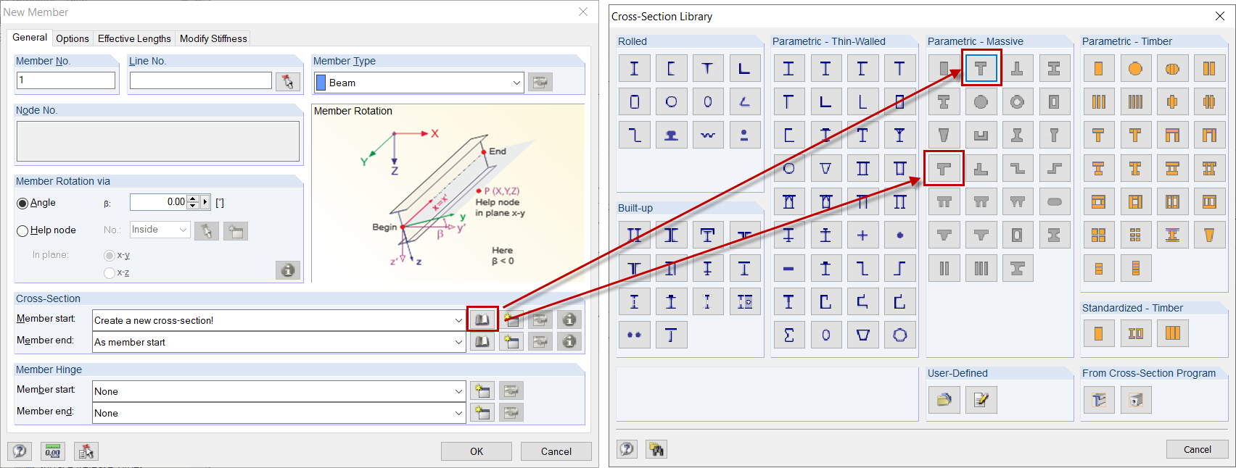The height and width of the screenshot is (468, 1236).
Task: Cancel the New Member dialog
Action: 556,451
